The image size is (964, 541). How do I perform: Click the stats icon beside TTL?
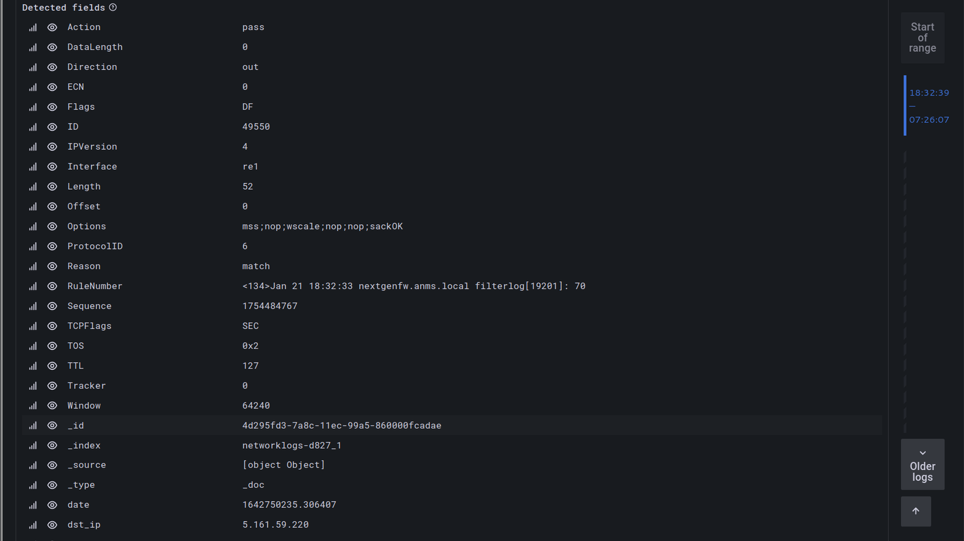click(33, 366)
